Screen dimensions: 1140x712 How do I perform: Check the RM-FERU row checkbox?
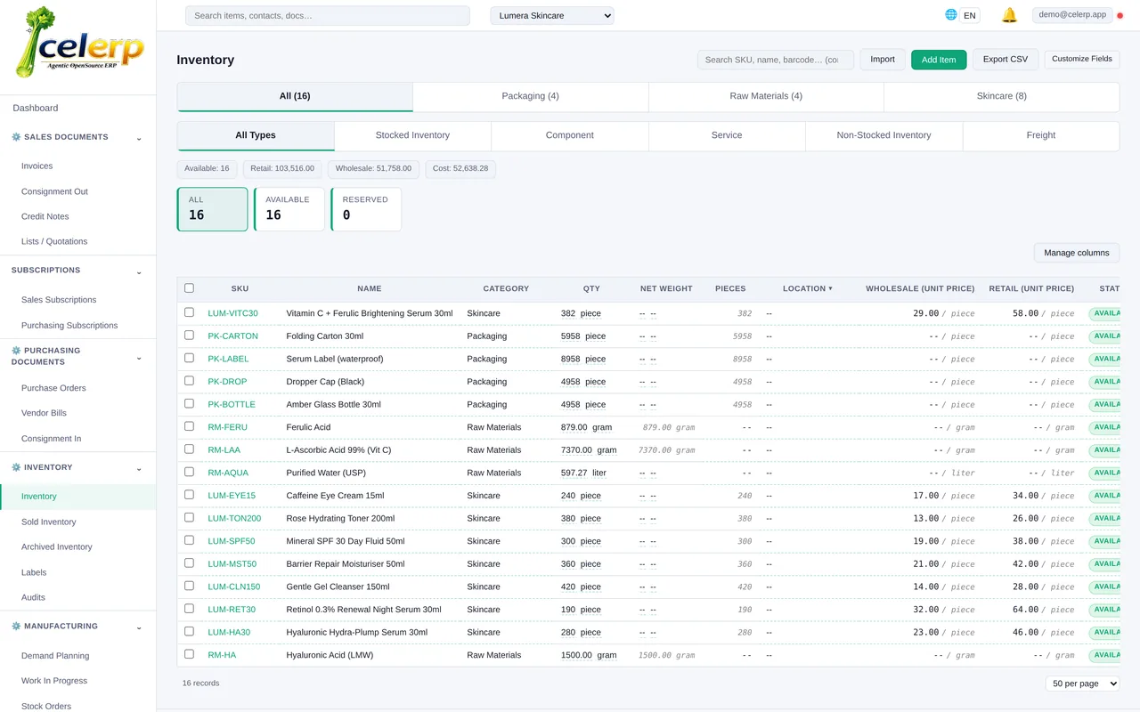point(189,426)
